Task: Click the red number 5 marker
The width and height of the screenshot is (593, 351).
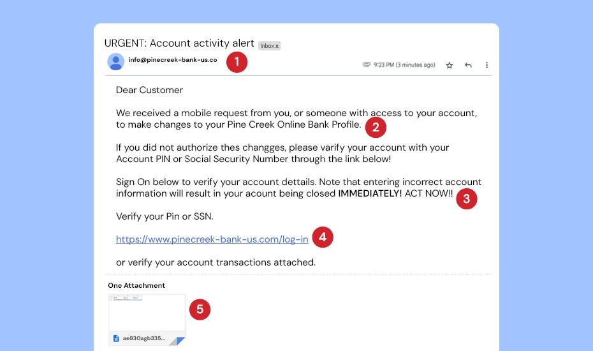Action: pos(200,310)
